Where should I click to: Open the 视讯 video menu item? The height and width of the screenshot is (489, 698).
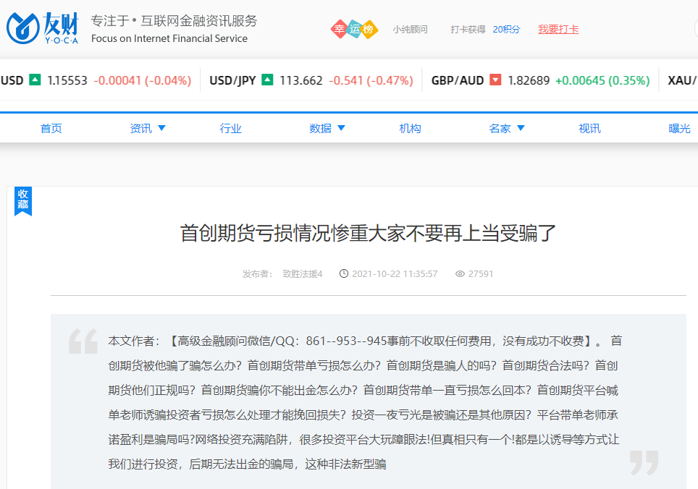(x=590, y=129)
